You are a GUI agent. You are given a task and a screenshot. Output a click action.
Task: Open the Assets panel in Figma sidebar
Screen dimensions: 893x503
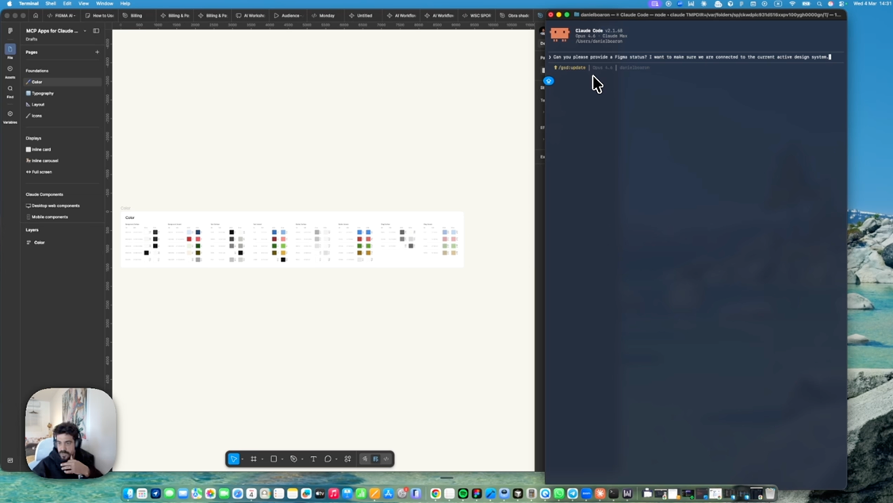pyautogui.click(x=10, y=71)
